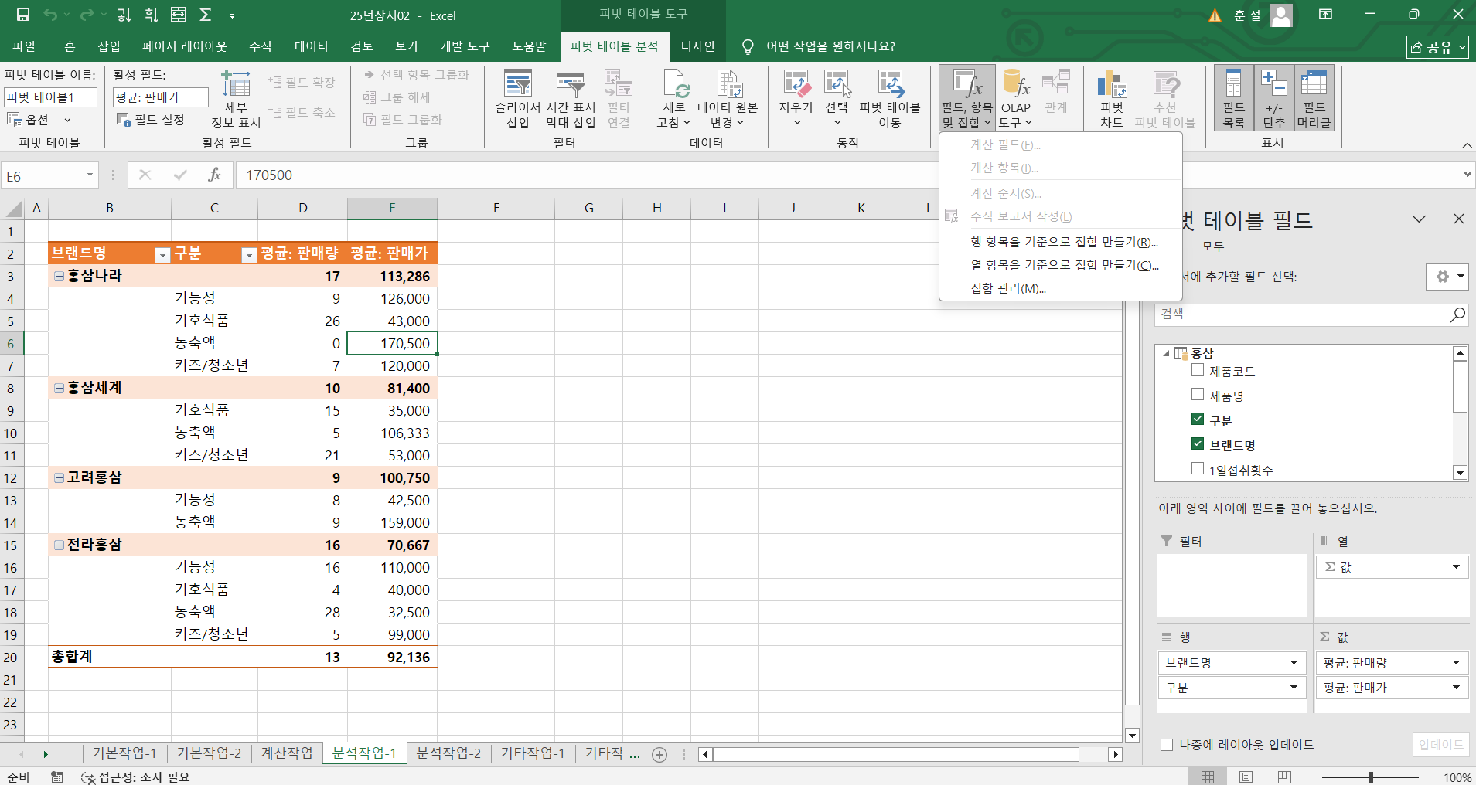Switch to the 분석작업-2 sheet tab
Screen dimensions: 1476x785
448,753
